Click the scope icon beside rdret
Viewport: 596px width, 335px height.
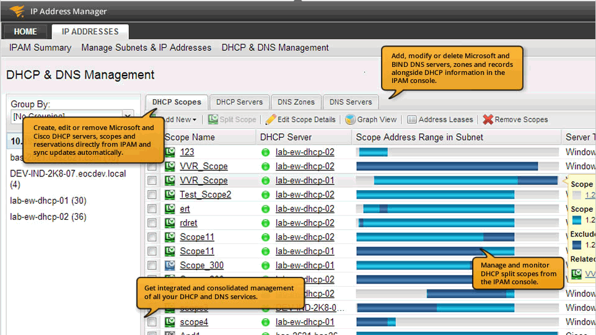tap(170, 222)
